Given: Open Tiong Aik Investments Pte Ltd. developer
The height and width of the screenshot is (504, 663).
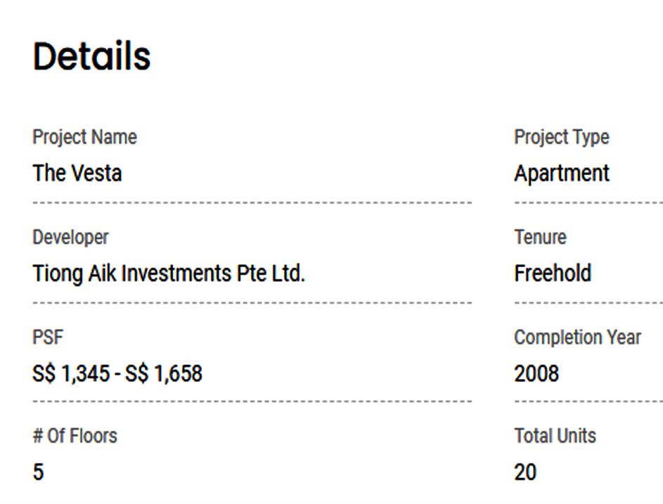Looking at the screenshot, I should click(x=168, y=273).
